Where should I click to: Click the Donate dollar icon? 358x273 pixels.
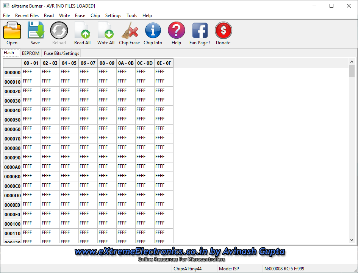point(223,30)
